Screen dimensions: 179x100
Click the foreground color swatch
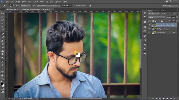[2, 84]
